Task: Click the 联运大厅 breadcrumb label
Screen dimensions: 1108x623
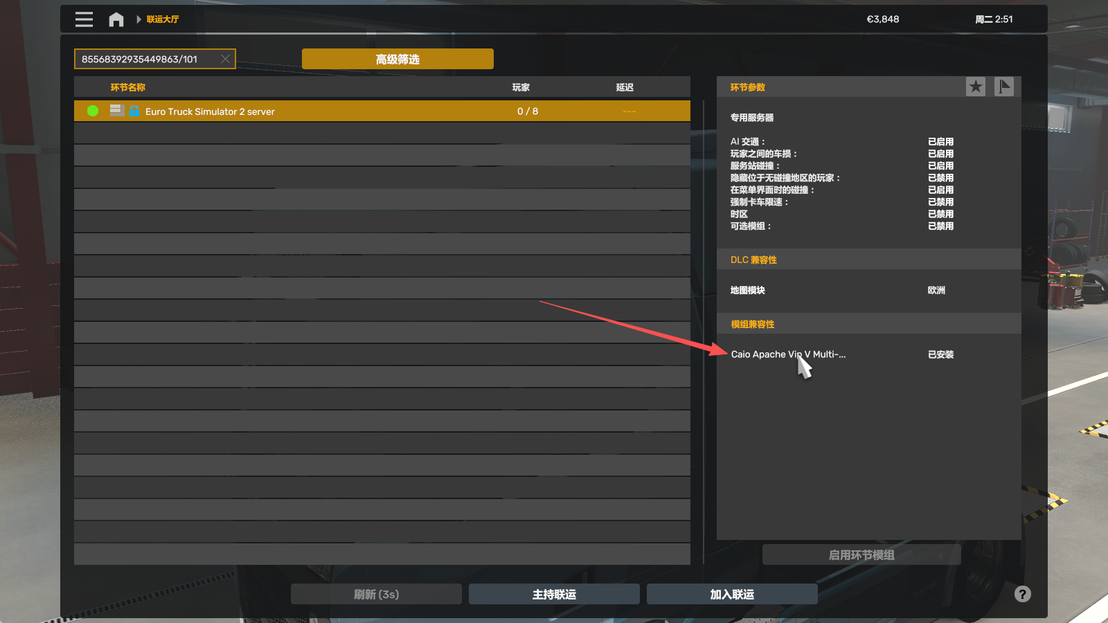Action: click(x=163, y=19)
